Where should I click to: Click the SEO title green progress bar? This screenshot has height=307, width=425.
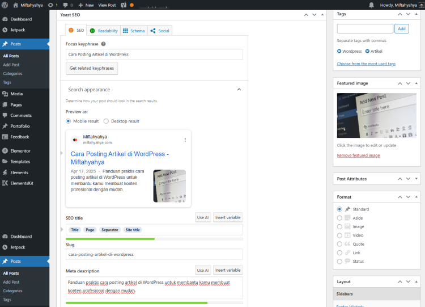pos(110,239)
